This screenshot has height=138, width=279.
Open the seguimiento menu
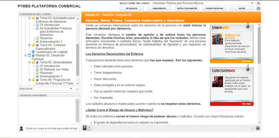point(159,8)
